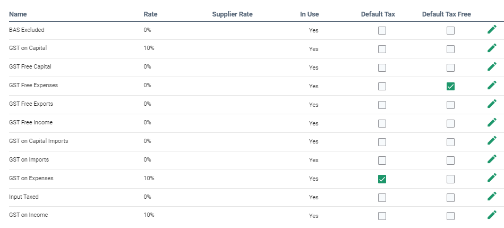
Task: Open editor for GST on Imports
Action: (x=492, y=160)
